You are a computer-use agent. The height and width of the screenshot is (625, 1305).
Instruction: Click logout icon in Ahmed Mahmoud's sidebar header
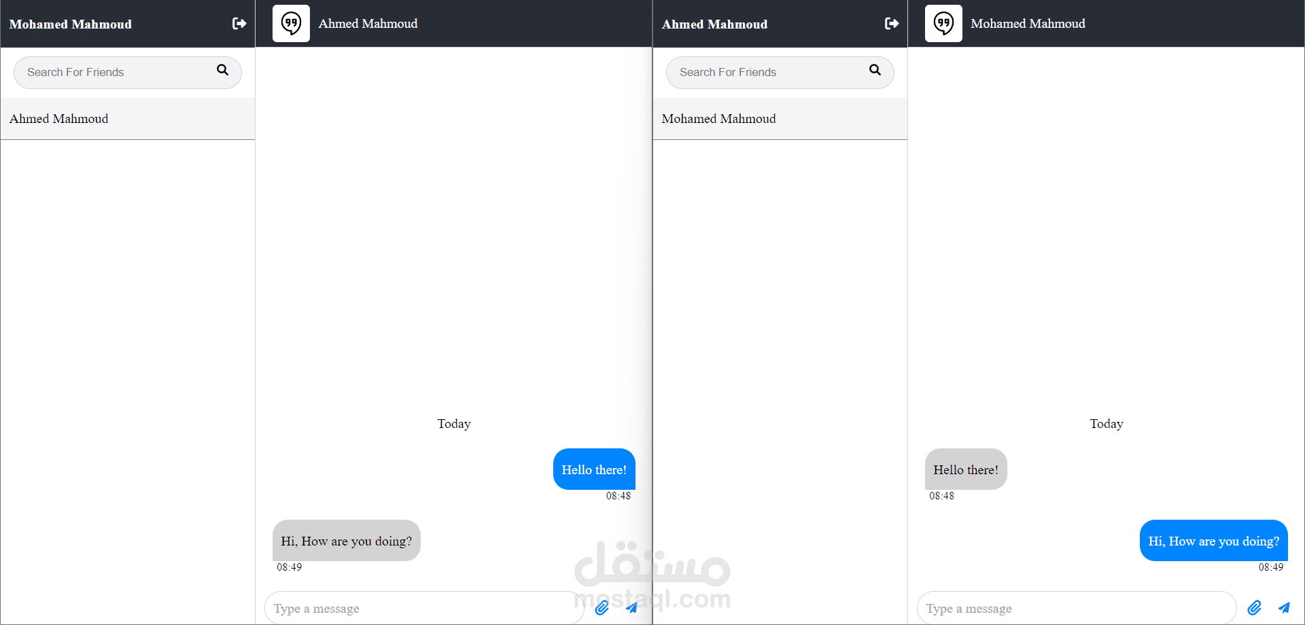coord(892,24)
